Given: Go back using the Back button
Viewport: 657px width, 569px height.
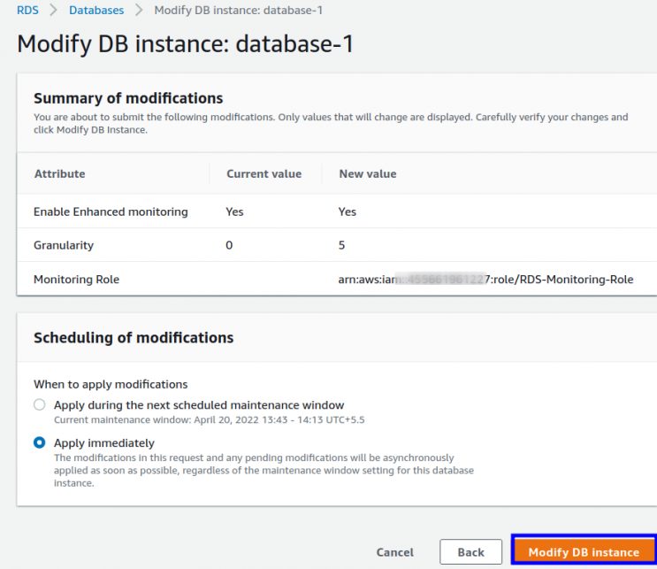Looking at the screenshot, I should click(x=470, y=552).
